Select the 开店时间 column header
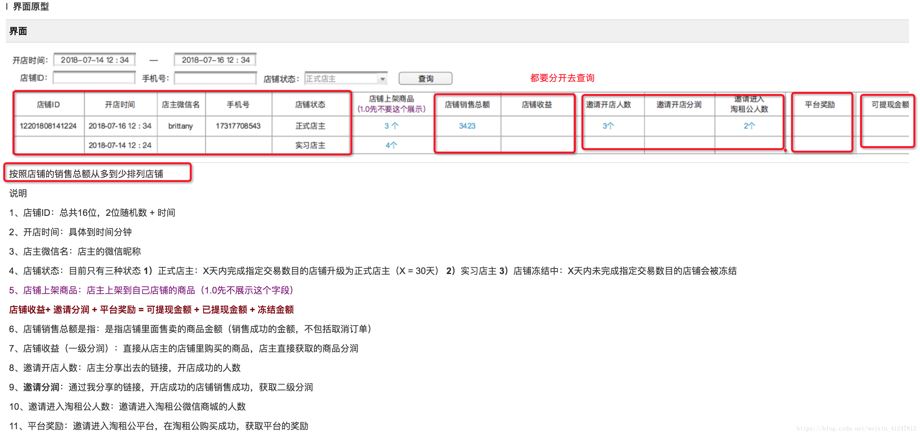 pyautogui.click(x=120, y=104)
